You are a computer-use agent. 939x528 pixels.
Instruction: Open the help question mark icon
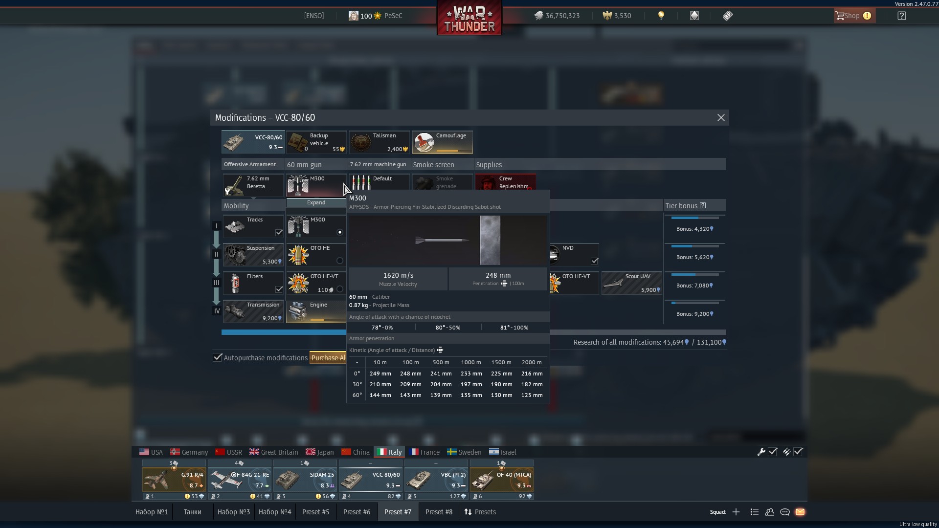tap(902, 16)
